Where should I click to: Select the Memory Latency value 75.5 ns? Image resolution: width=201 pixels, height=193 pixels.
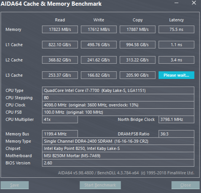176,29
